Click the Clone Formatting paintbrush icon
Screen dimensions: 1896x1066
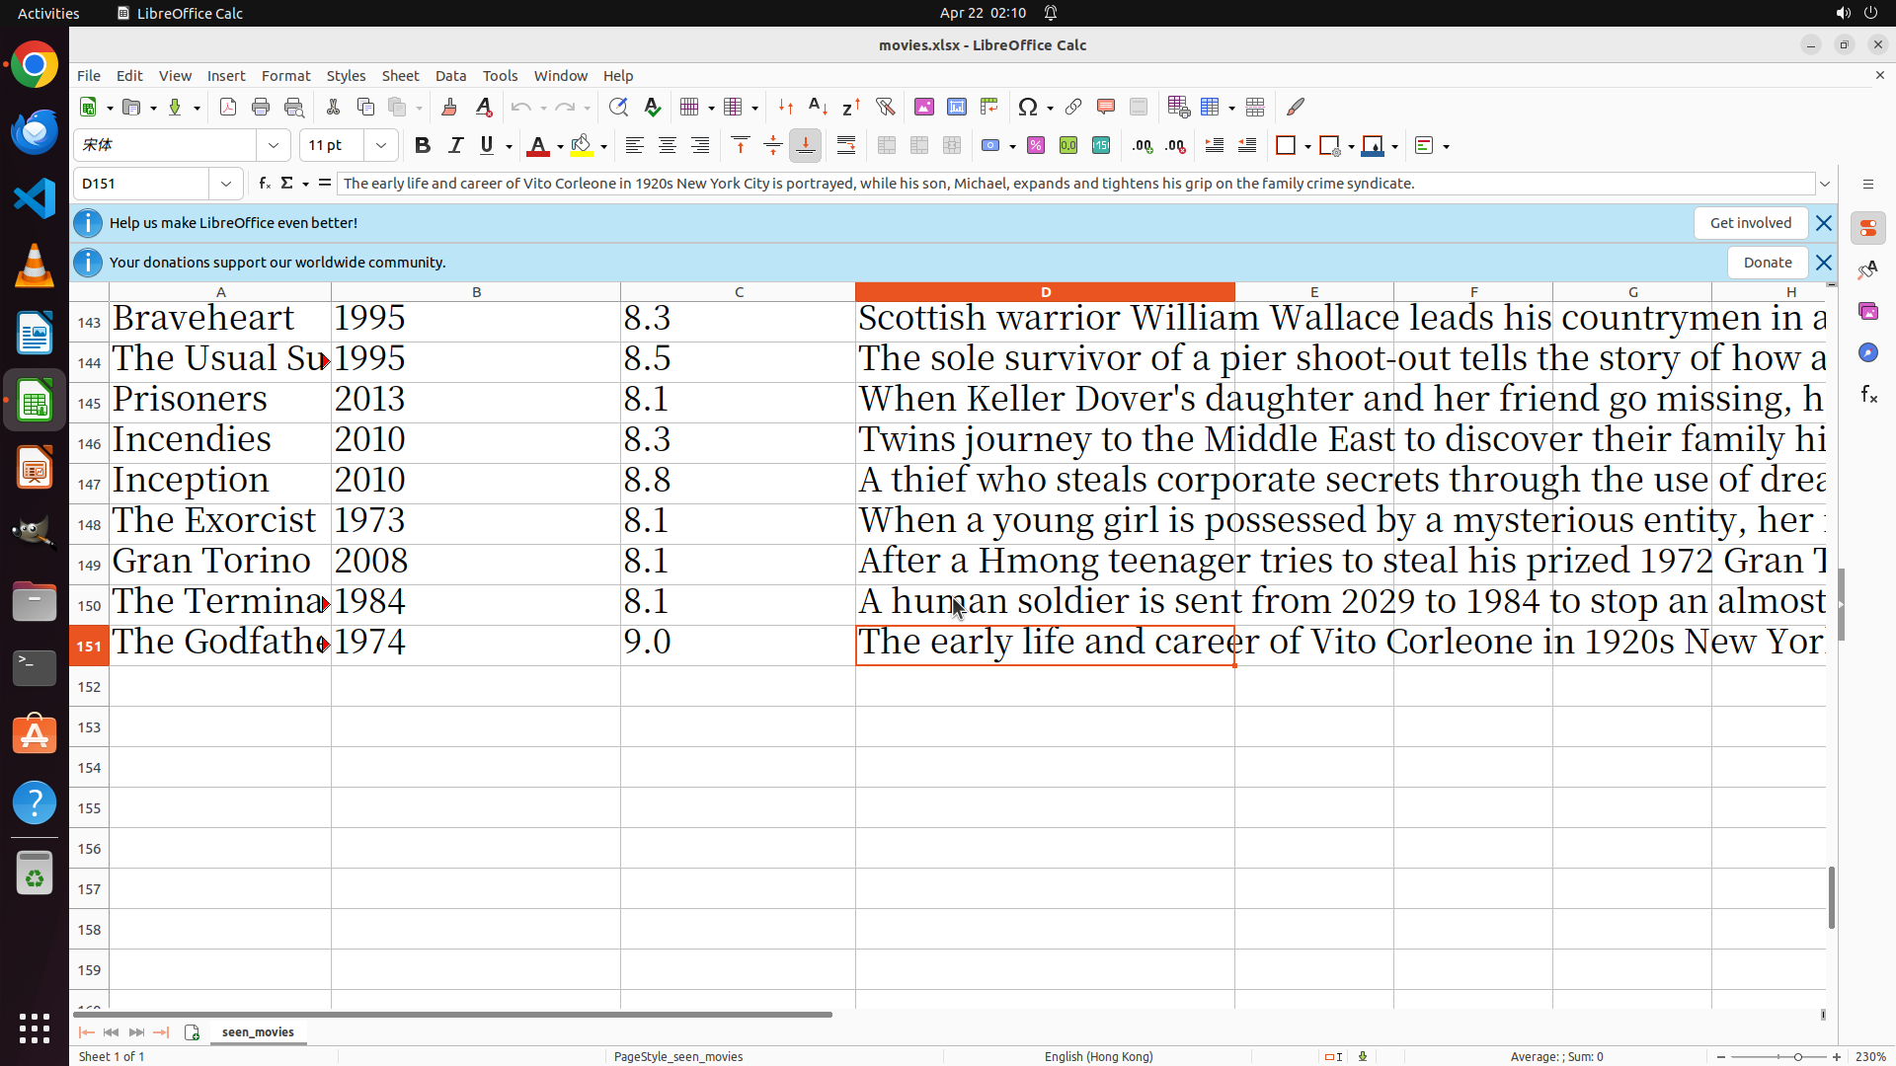pyautogui.click(x=449, y=107)
